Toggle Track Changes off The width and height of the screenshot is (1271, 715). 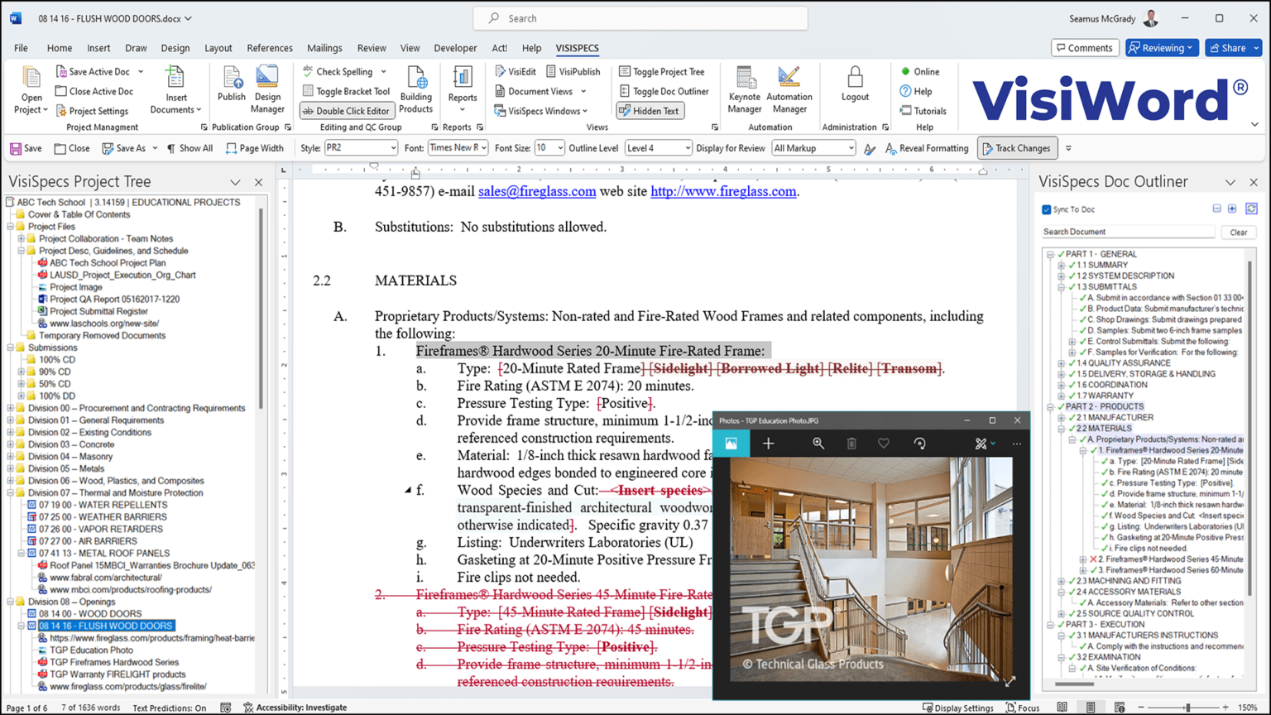point(1018,148)
